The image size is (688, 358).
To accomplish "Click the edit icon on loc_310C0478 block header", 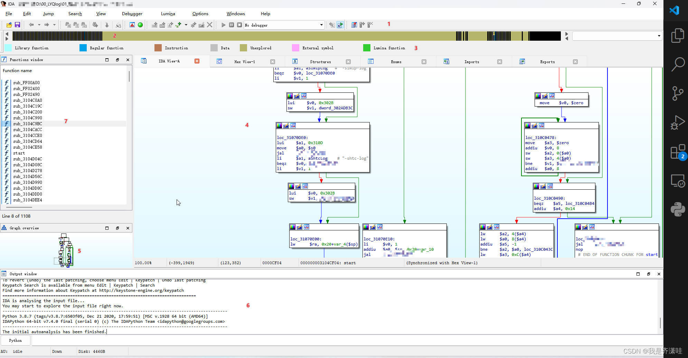I will click(534, 126).
